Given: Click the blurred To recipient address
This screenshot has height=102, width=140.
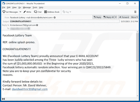Looking at the screenshot, I should 20,28.
